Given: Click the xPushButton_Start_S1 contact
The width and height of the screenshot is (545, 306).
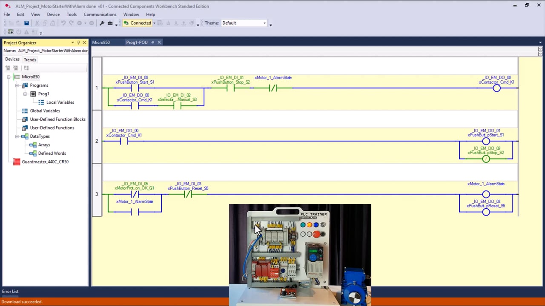Looking at the screenshot, I should [135, 88].
